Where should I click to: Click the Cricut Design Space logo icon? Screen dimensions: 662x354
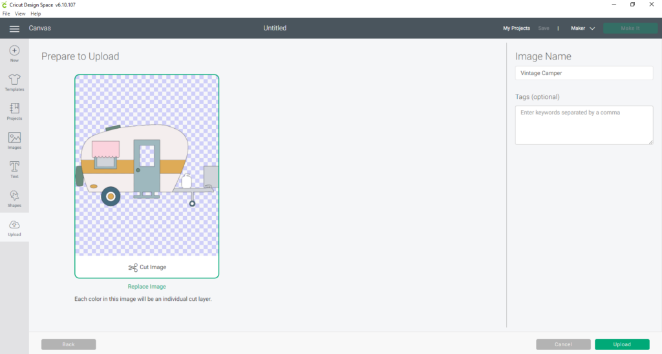click(x=5, y=5)
